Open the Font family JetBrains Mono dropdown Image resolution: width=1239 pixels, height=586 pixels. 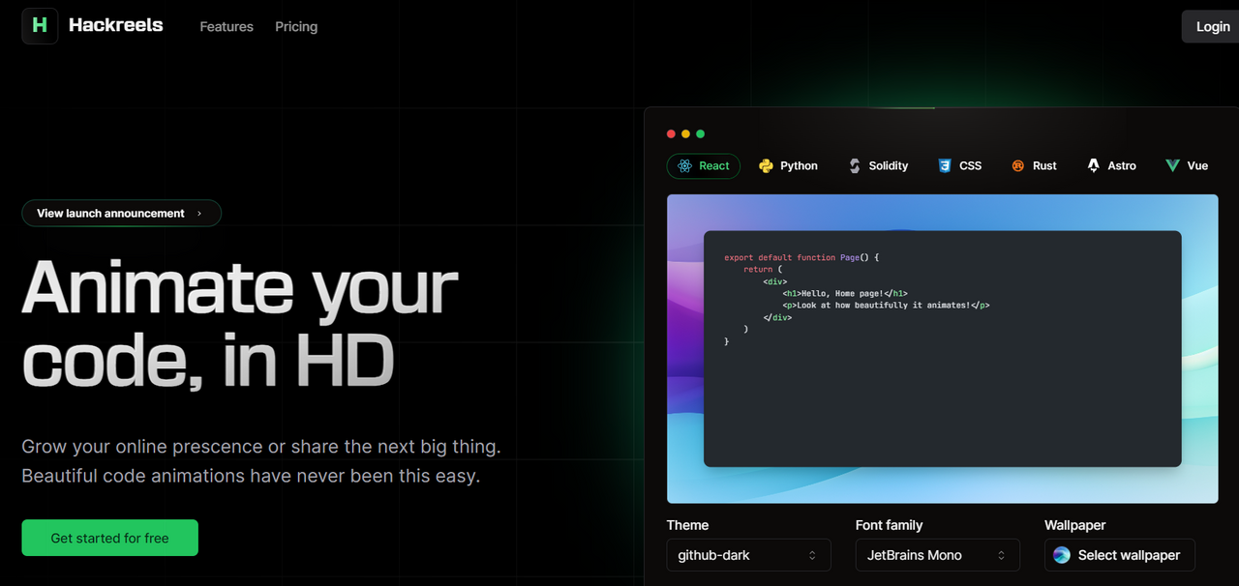point(937,555)
